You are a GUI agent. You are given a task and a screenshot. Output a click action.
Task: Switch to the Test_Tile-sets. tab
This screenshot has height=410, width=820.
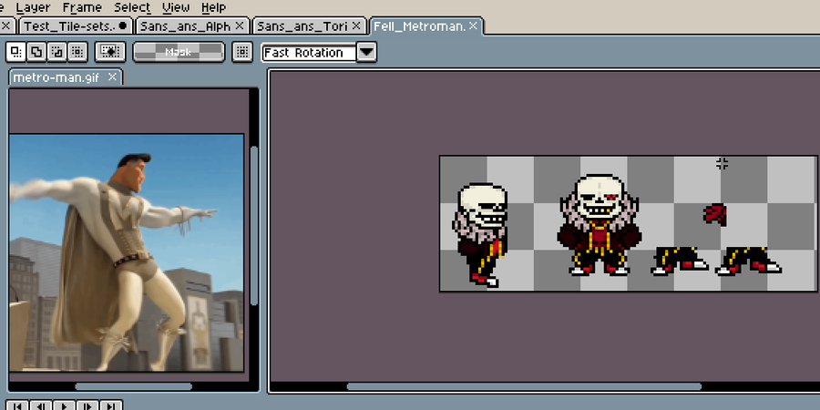click(76, 26)
